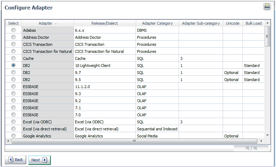The image size is (276, 167).
Task: Click the vertical scrollbar thumb
Action: pyautogui.click(x=268, y=36)
